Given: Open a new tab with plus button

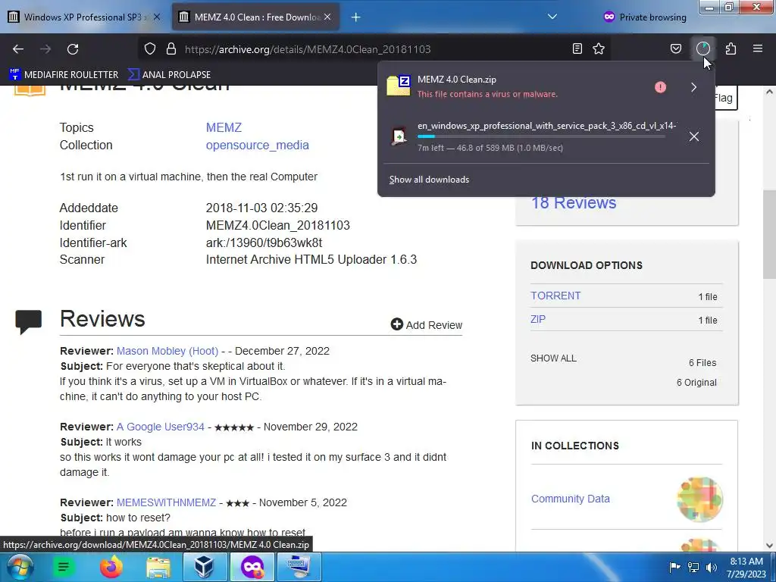Looking at the screenshot, I should tap(356, 17).
